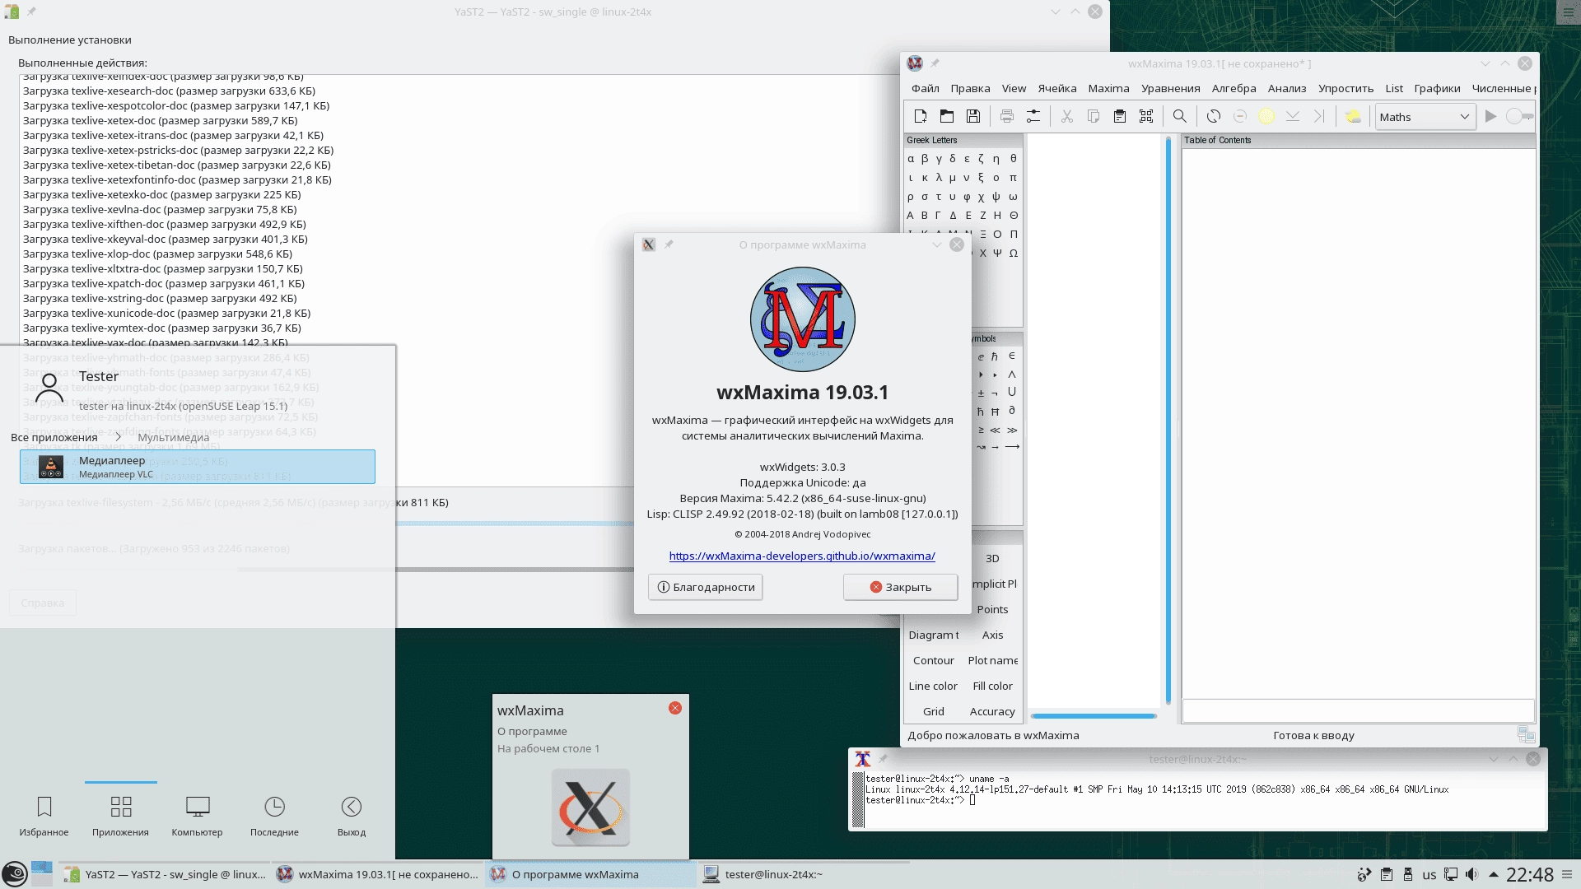The width and height of the screenshot is (1581, 889).
Task: Toggle pin on the About wxMaxima dialog
Action: pos(669,244)
